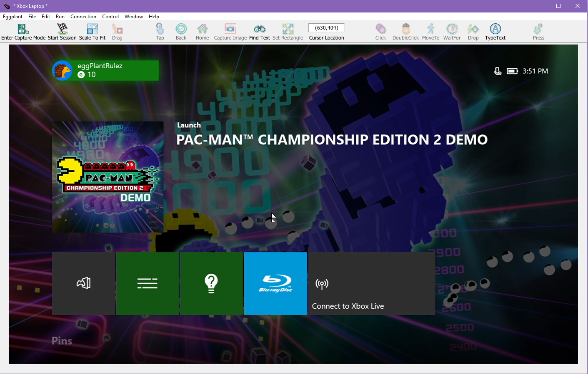
Task: Open the Window menu
Action: click(134, 17)
